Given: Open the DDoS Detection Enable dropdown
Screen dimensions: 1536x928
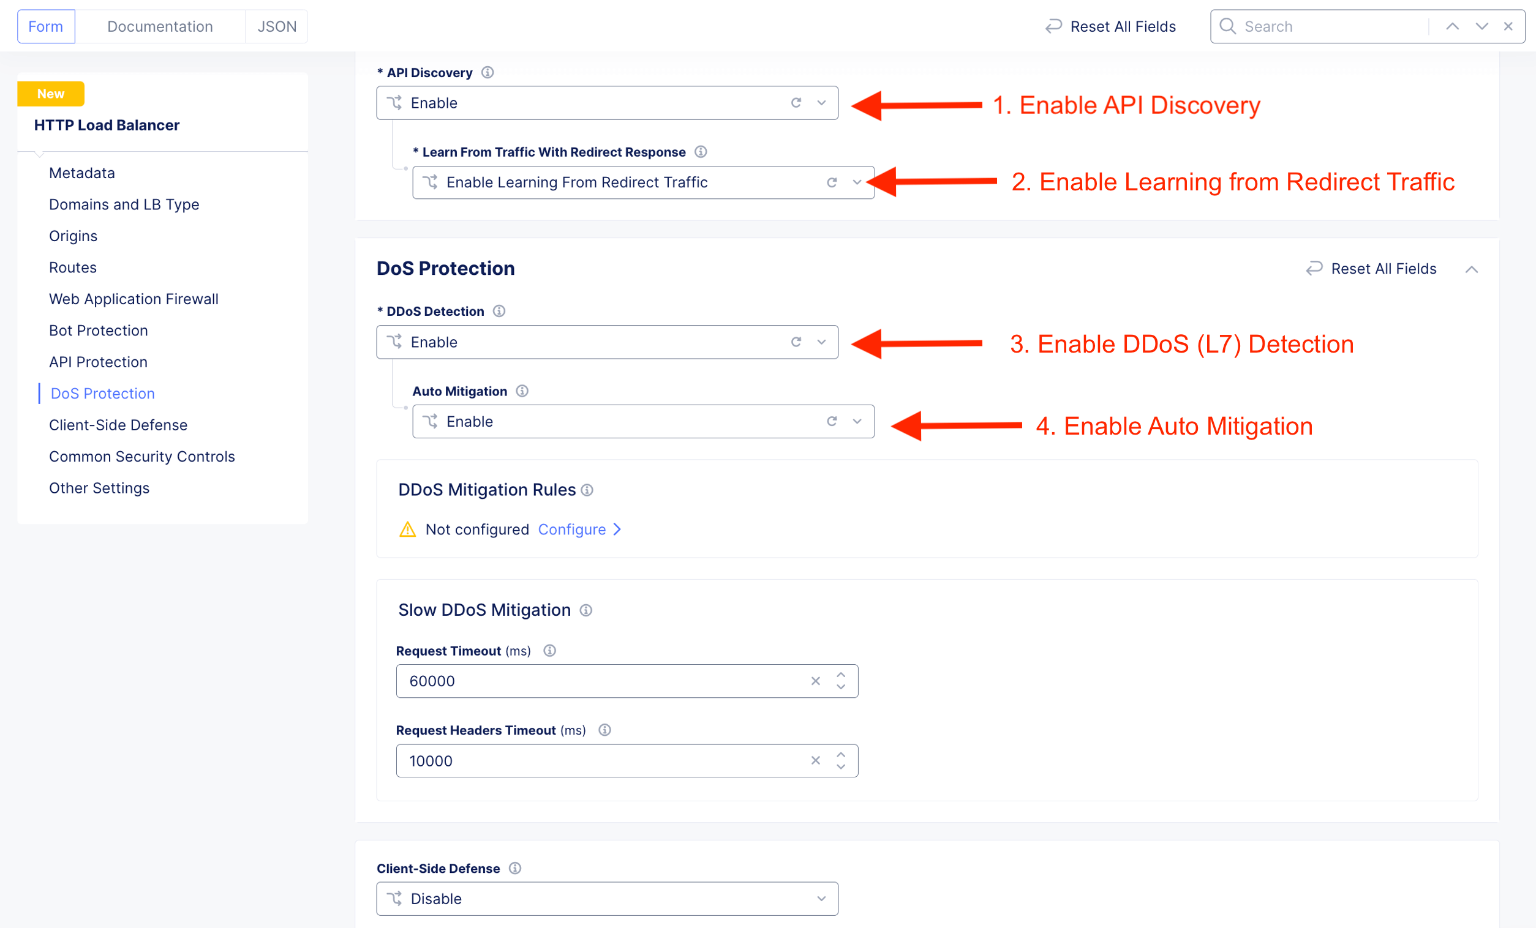Looking at the screenshot, I should pos(822,342).
